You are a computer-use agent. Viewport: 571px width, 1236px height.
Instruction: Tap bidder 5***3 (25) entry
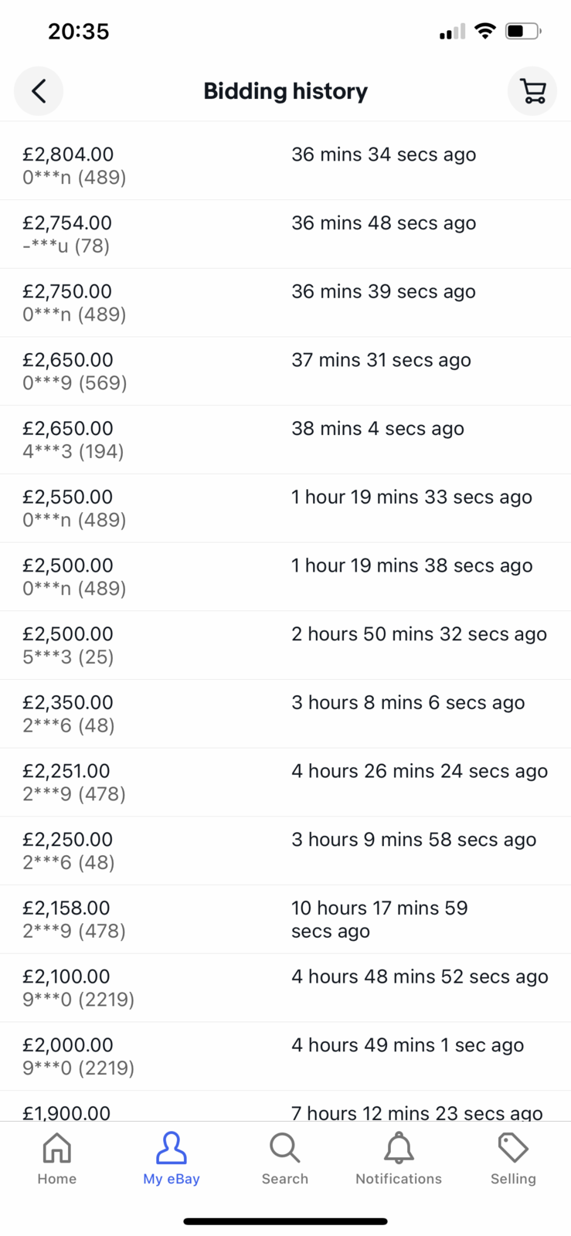coord(68,657)
